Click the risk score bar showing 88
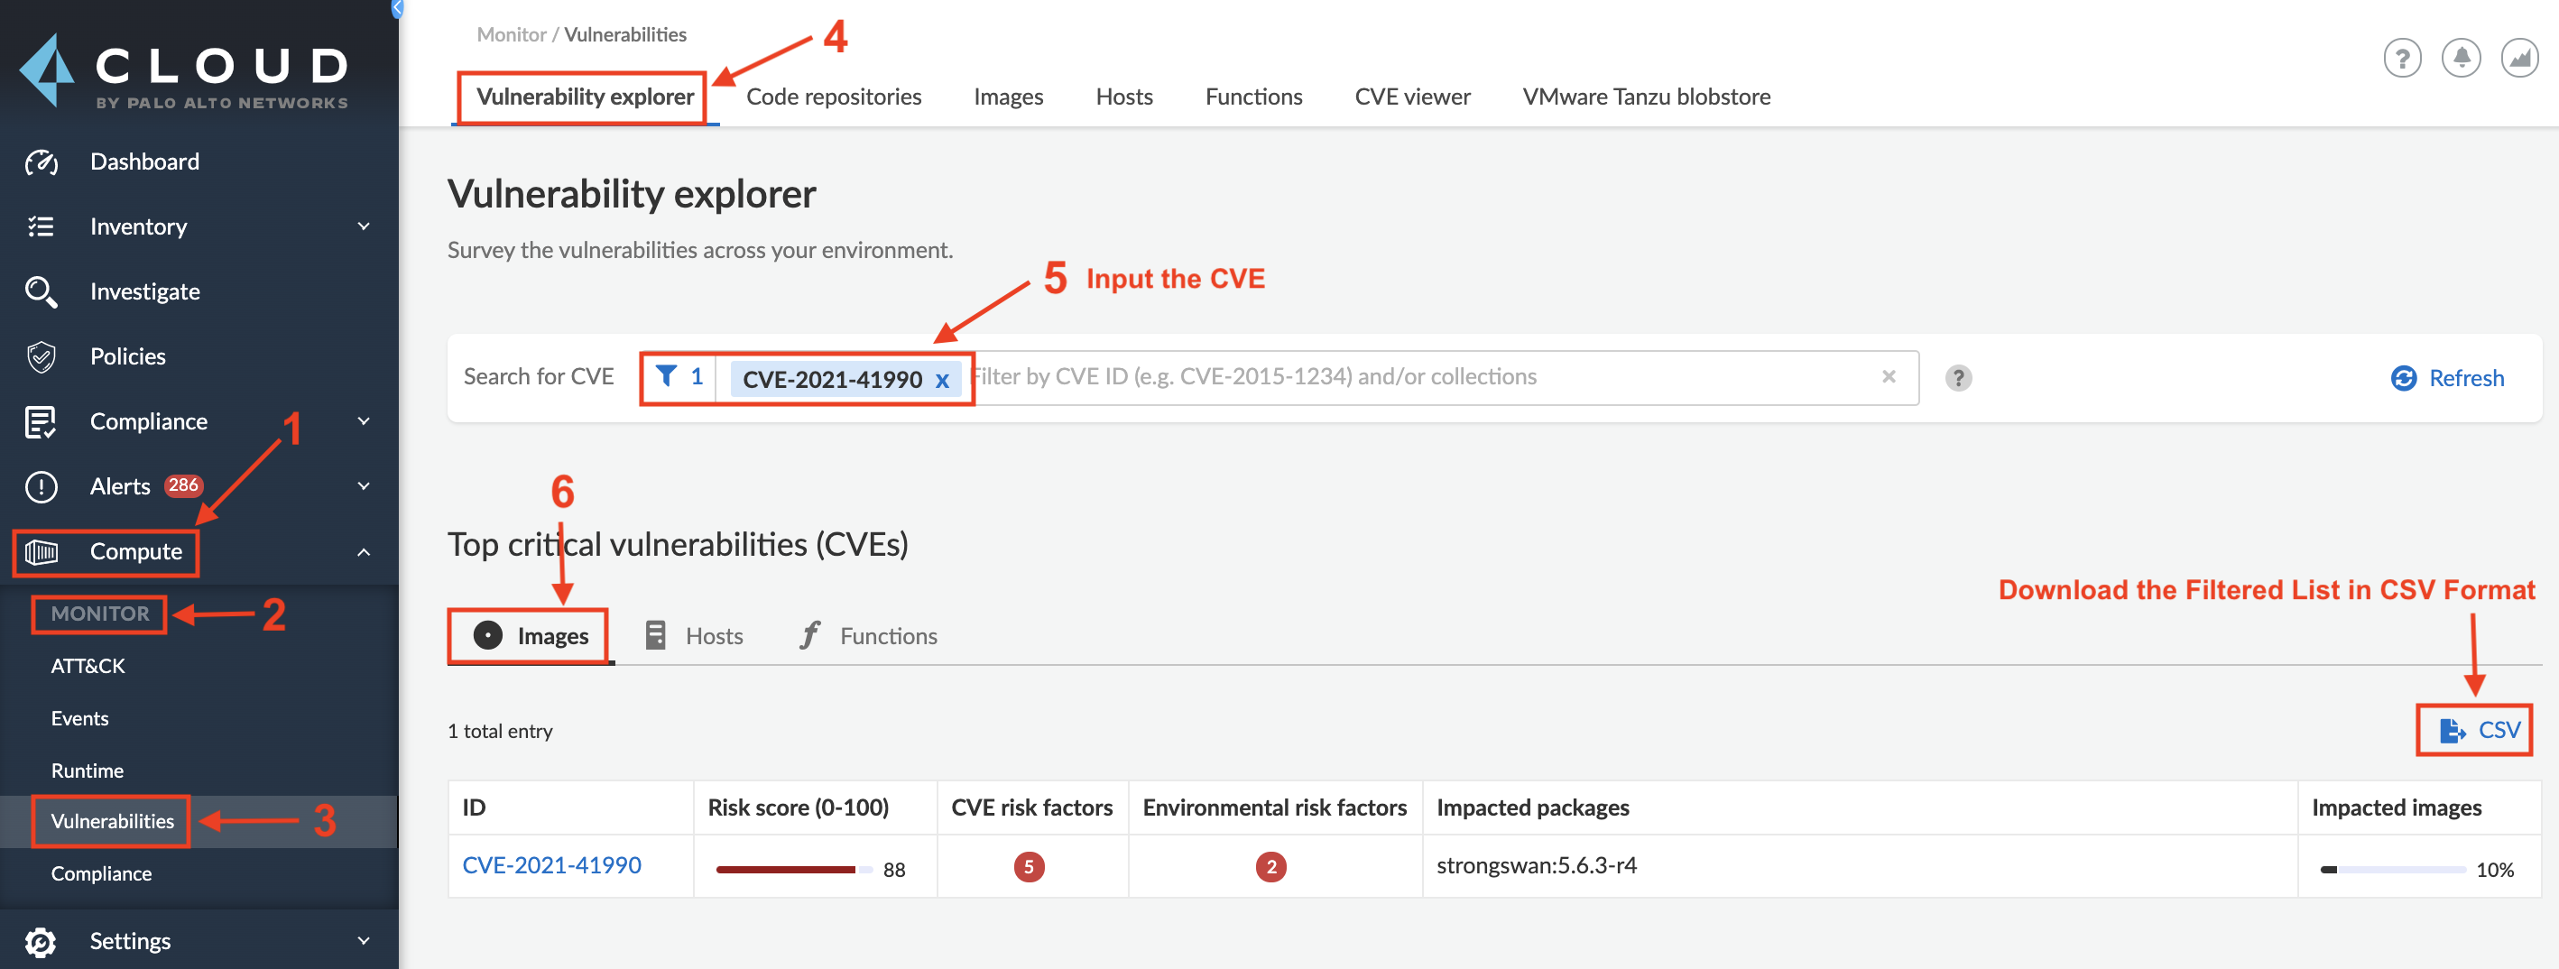This screenshot has height=969, width=2559. coord(795,870)
